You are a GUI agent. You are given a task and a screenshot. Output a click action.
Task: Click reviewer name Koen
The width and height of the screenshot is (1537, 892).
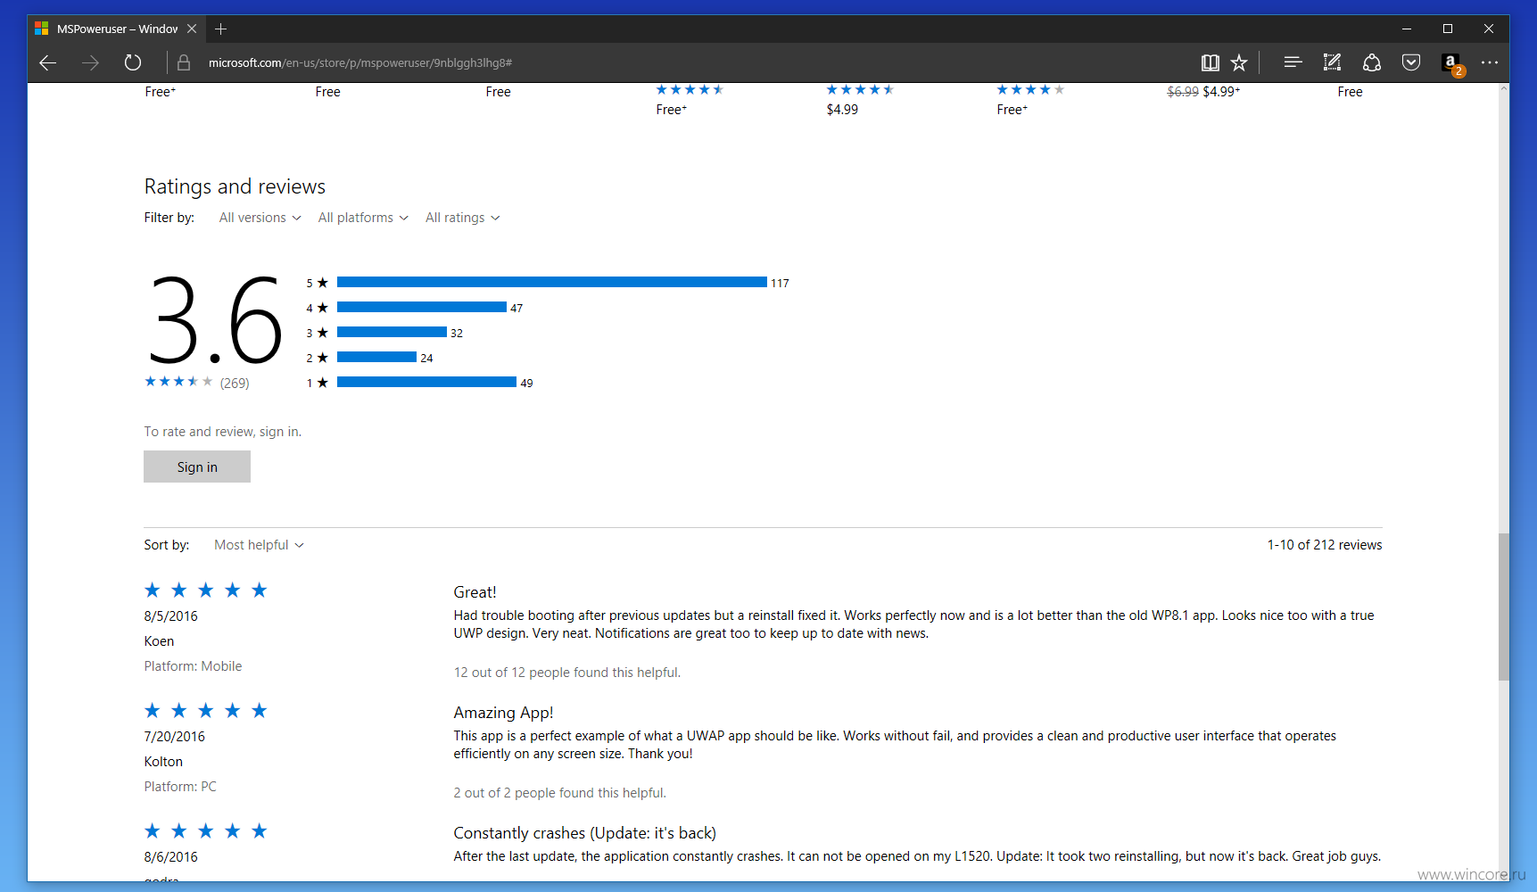click(x=159, y=641)
